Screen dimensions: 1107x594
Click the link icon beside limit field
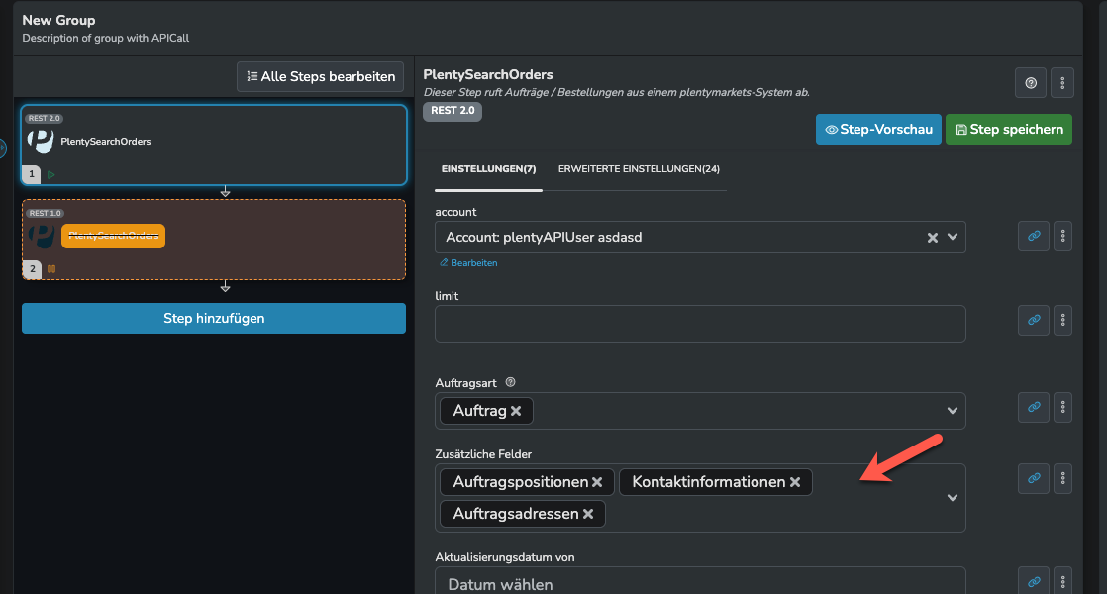tap(1033, 320)
